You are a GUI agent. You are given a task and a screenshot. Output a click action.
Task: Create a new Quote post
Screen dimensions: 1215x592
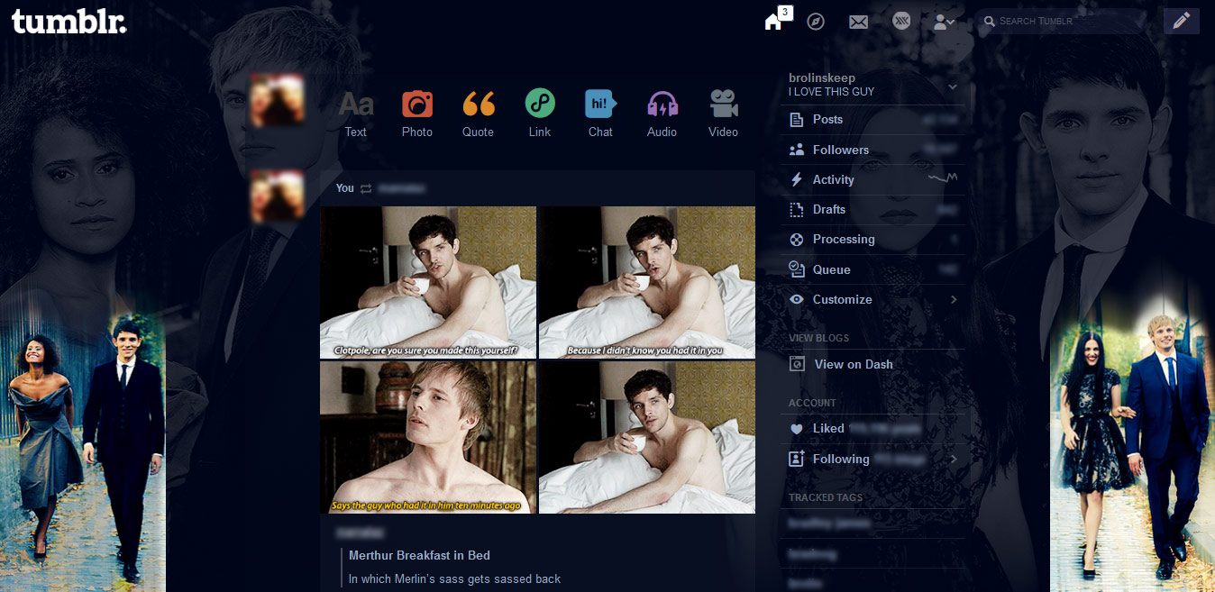tap(479, 114)
